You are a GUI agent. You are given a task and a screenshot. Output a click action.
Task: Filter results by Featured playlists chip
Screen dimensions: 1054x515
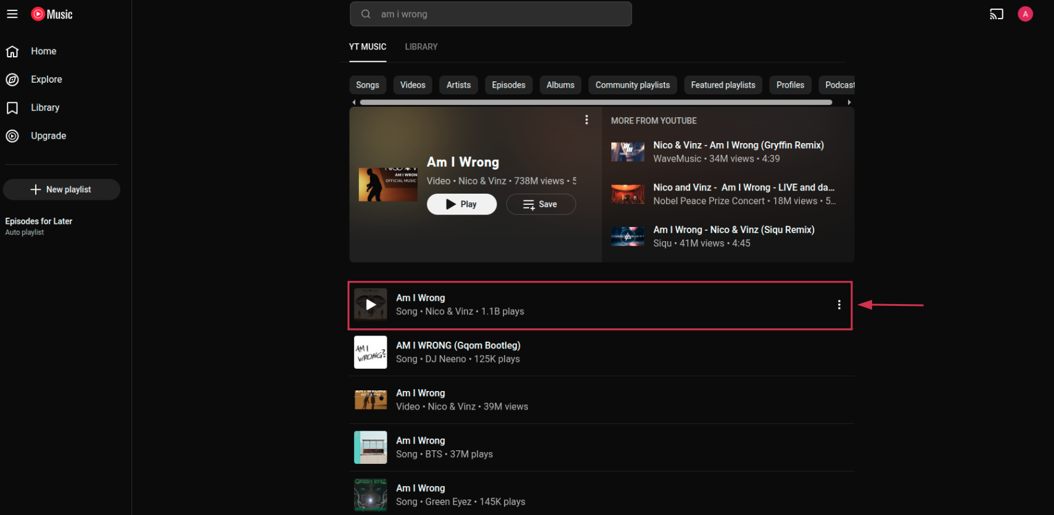click(723, 85)
